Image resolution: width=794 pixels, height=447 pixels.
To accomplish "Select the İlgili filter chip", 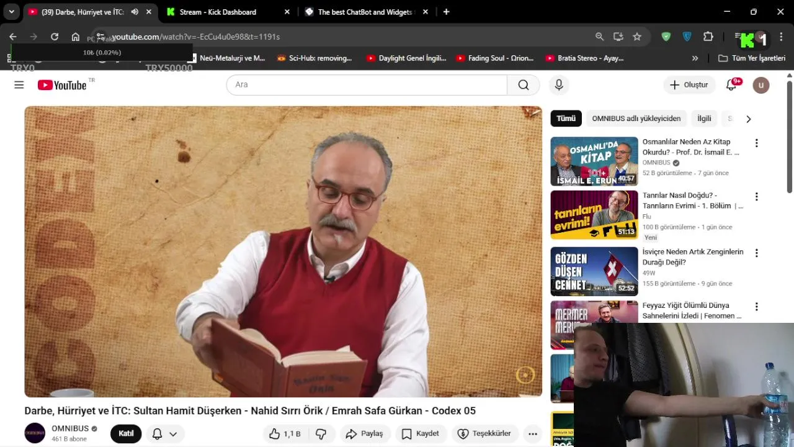I will [x=704, y=119].
